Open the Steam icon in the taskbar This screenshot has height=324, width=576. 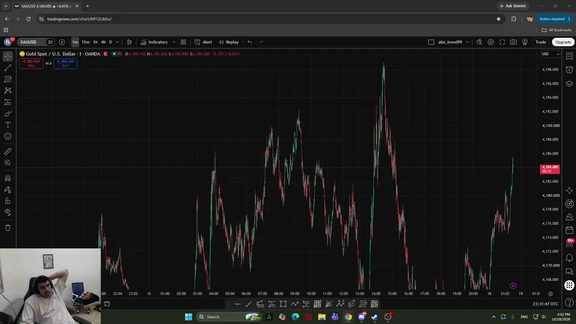click(x=374, y=317)
